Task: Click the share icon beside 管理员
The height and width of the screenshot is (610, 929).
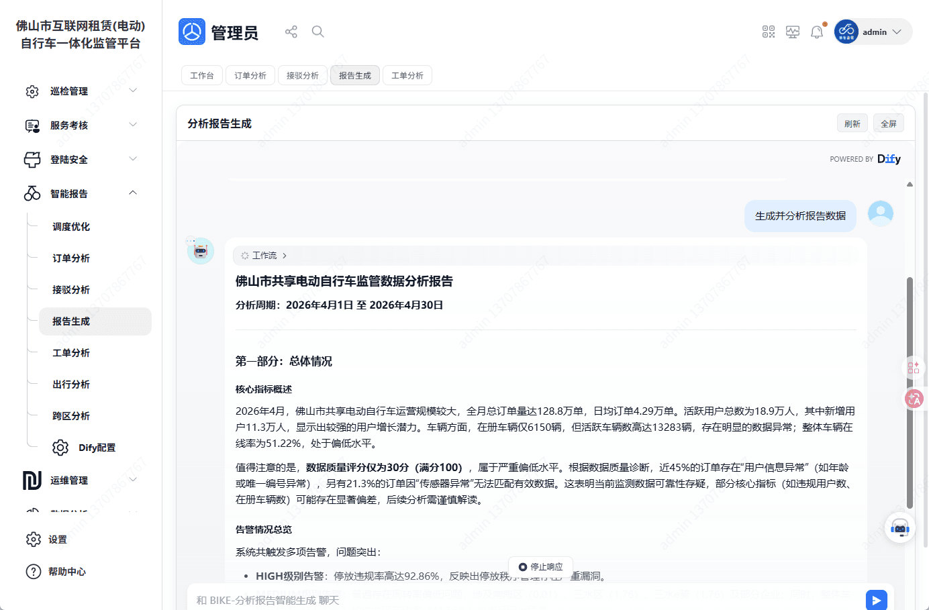Action: point(291,32)
